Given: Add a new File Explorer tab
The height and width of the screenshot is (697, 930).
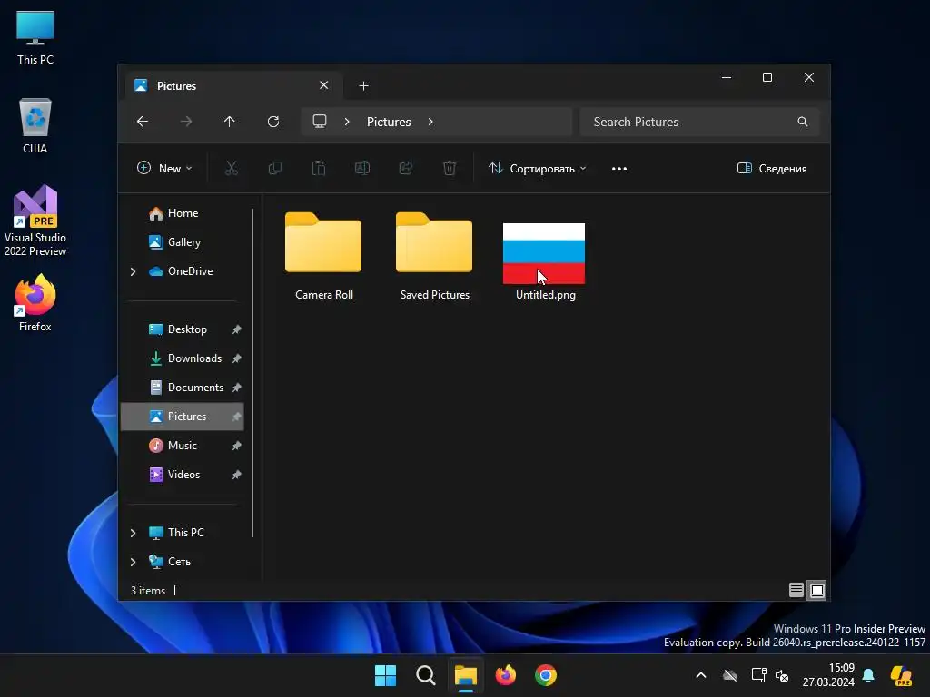Looking at the screenshot, I should 363,86.
